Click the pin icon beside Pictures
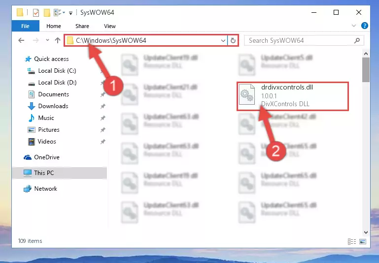The image size is (379, 263). pyautogui.click(x=103, y=130)
